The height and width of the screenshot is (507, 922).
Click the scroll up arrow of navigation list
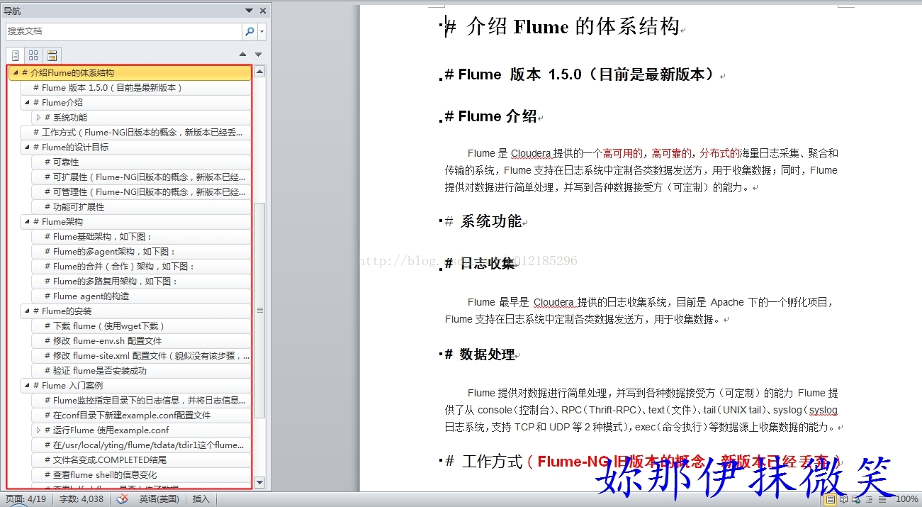[259, 72]
